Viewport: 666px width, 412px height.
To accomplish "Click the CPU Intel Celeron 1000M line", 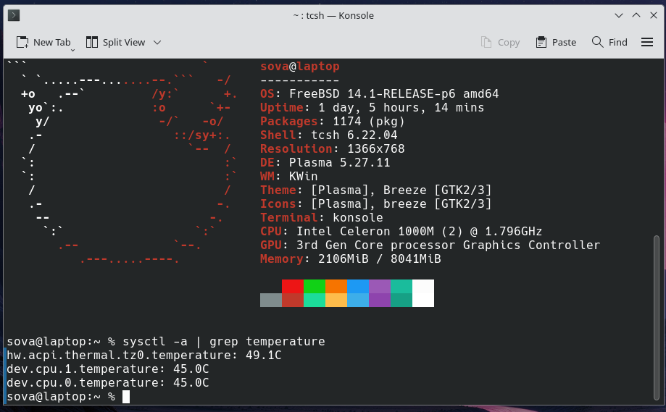I will click(x=401, y=231).
